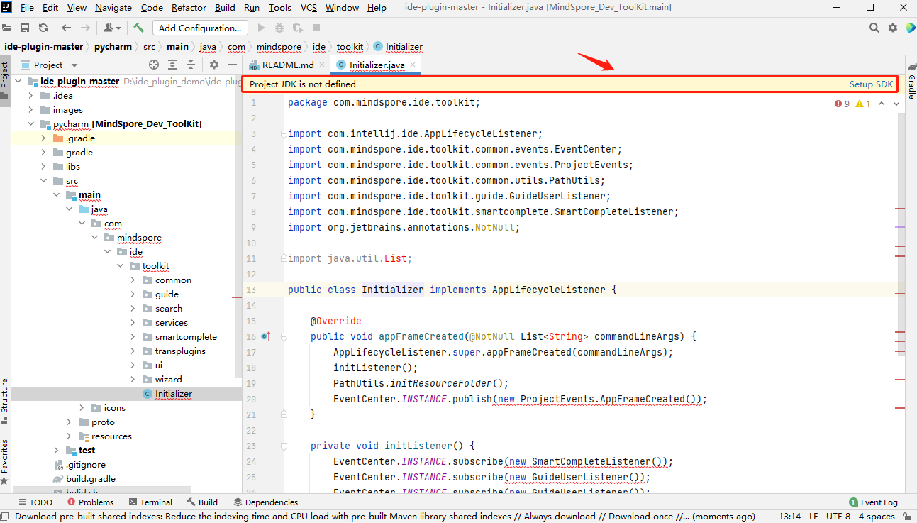Toggle tool window quick-access icon in status bar
917x523 pixels.
pos(5,517)
